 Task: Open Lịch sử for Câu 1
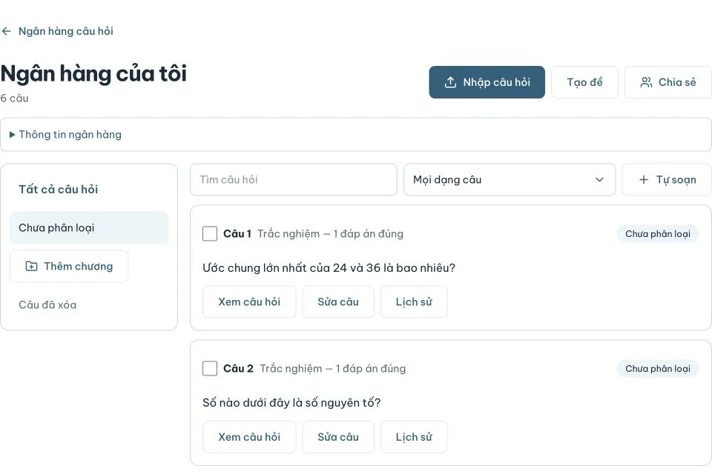coord(414,301)
